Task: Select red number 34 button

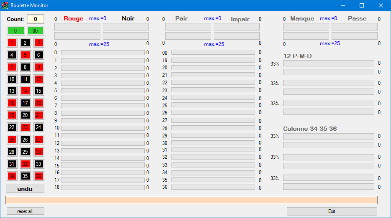Action: (x=12, y=176)
